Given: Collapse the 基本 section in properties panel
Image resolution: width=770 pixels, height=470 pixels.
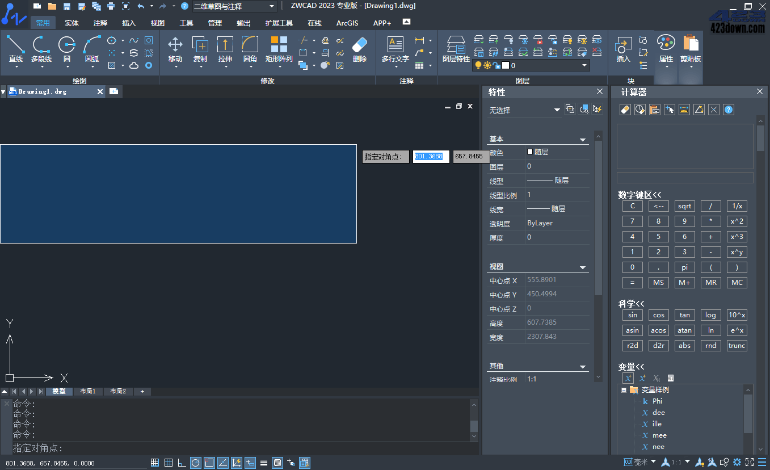Looking at the screenshot, I should pos(582,140).
